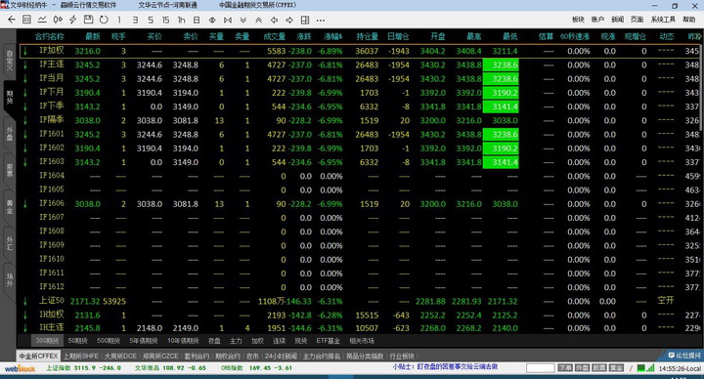Click the bowtie-shaped toolbar icon
The width and height of the screenshot is (704, 379).
coord(228,21)
